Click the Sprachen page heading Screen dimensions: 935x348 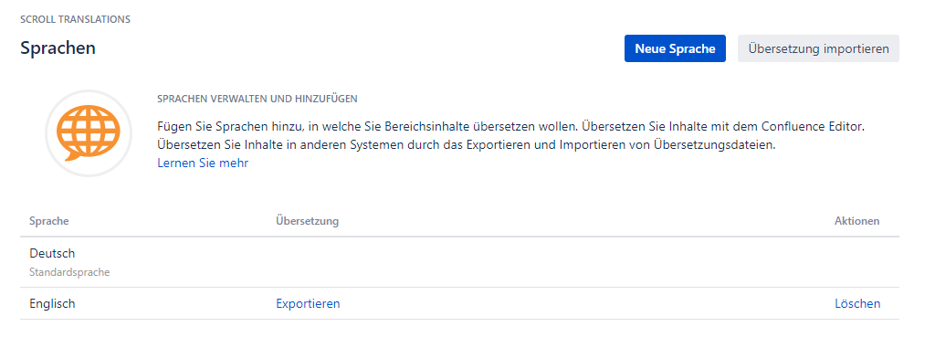tap(58, 47)
